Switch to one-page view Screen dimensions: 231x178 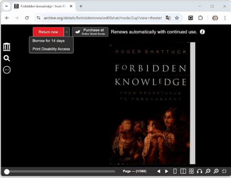(175, 171)
